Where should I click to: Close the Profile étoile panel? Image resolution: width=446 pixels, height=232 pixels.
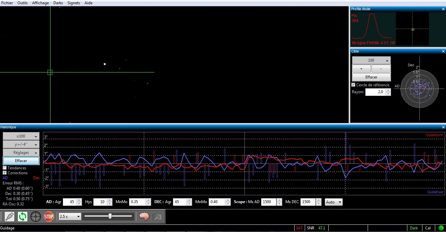(443, 9)
